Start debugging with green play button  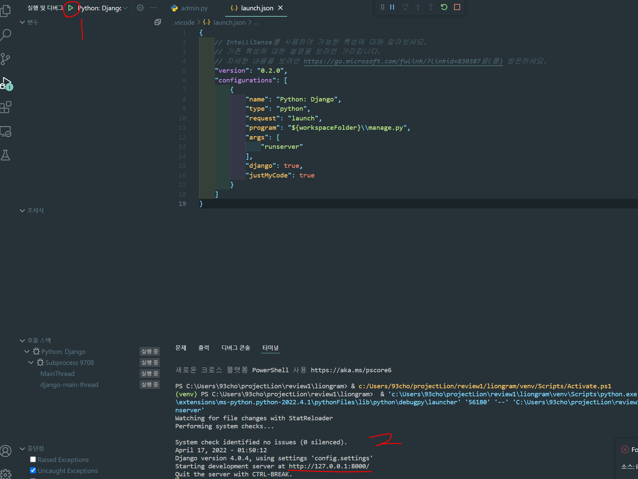(71, 8)
